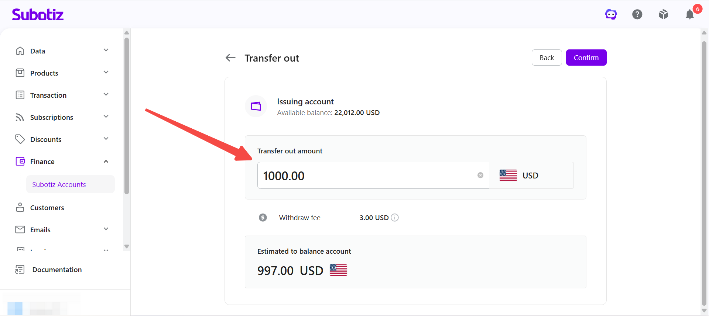Image resolution: width=709 pixels, height=316 pixels.
Task: Expand the Products menu chevron
Action: 106,72
